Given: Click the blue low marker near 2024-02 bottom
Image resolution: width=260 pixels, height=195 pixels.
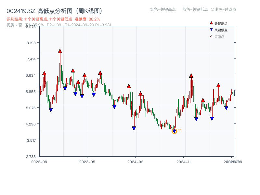Looking at the screenshot, I should pos(134,128).
